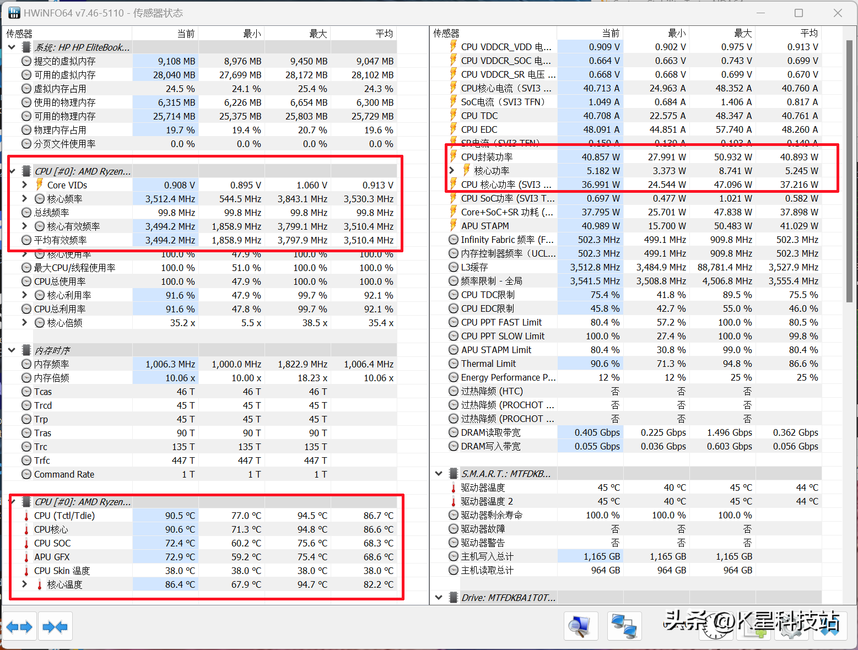Select the CPU封装功率 sensor row

click(507, 157)
